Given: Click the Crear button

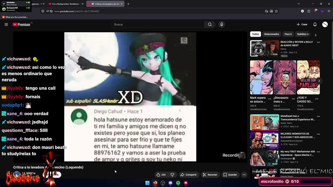Looking at the screenshot, I should click(302, 24).
